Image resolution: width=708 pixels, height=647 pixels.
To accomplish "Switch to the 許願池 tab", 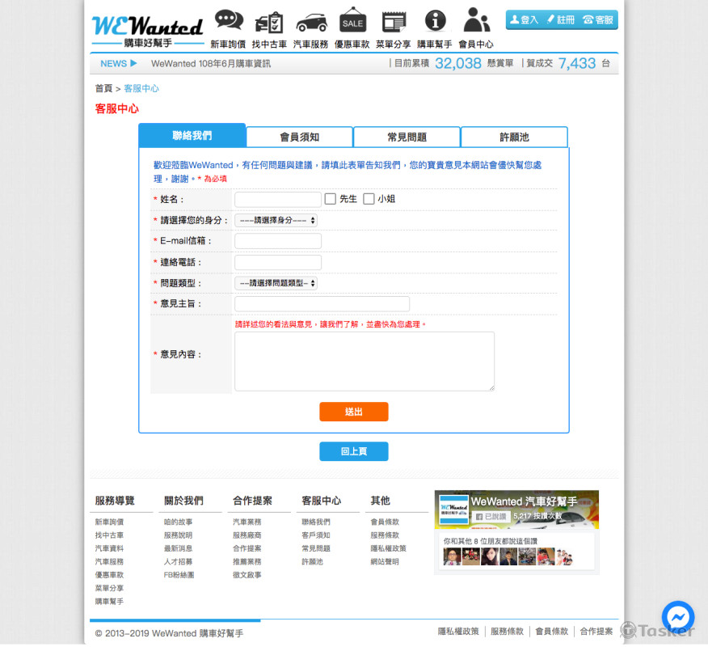I will click(x=514, y=136).
